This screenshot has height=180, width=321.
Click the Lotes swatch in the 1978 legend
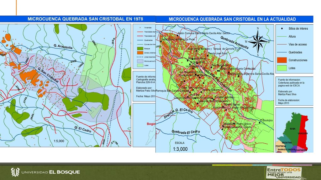pyautogui.click(x=140, y=65)
